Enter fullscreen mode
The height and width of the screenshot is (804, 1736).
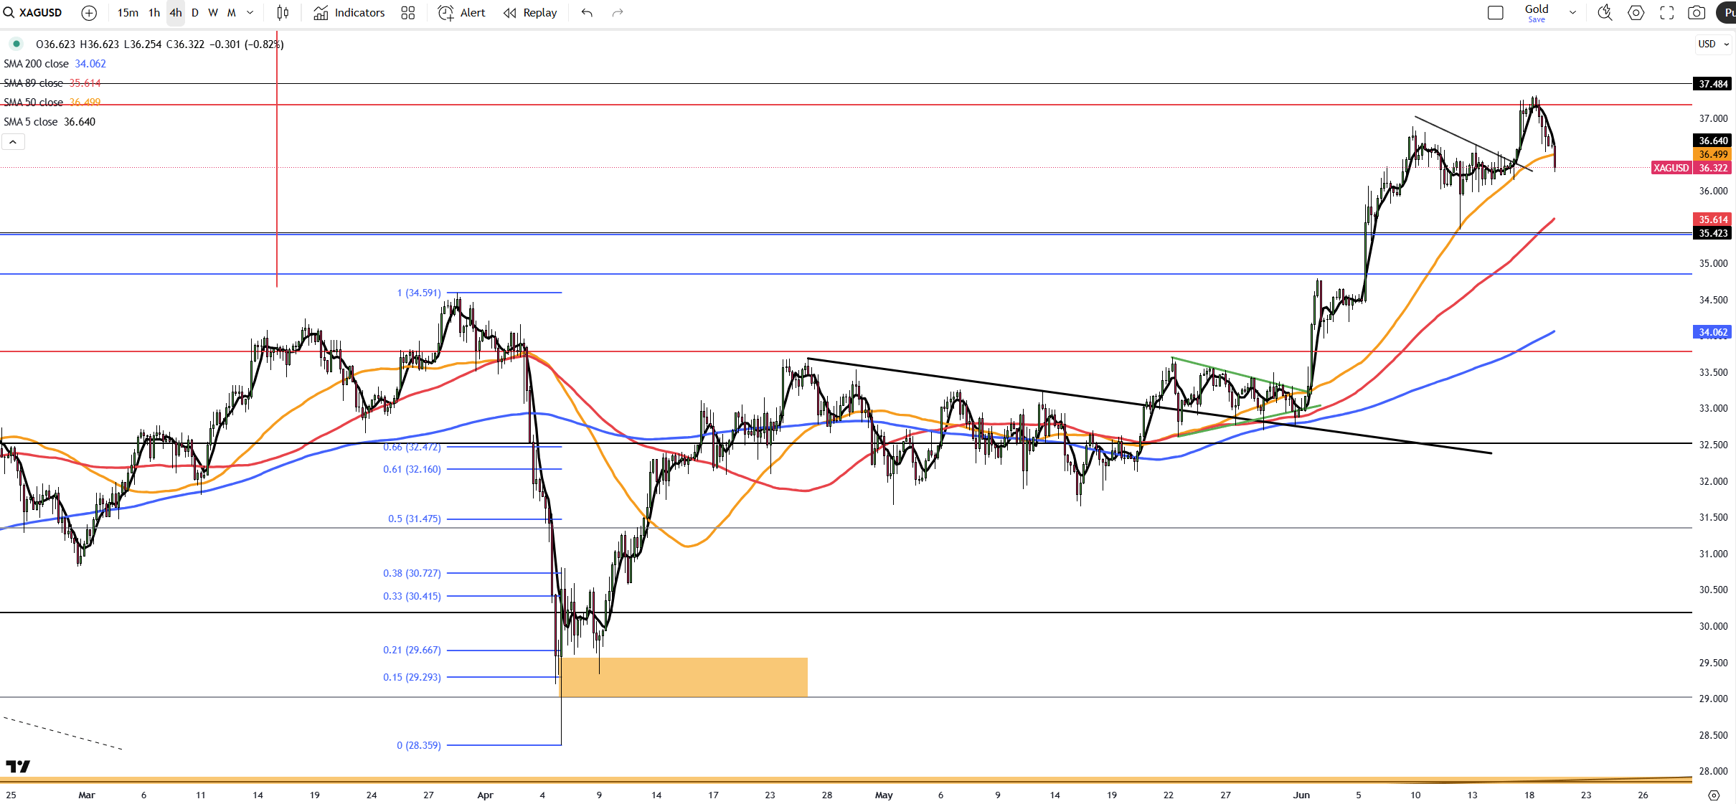click(1666, 13)
